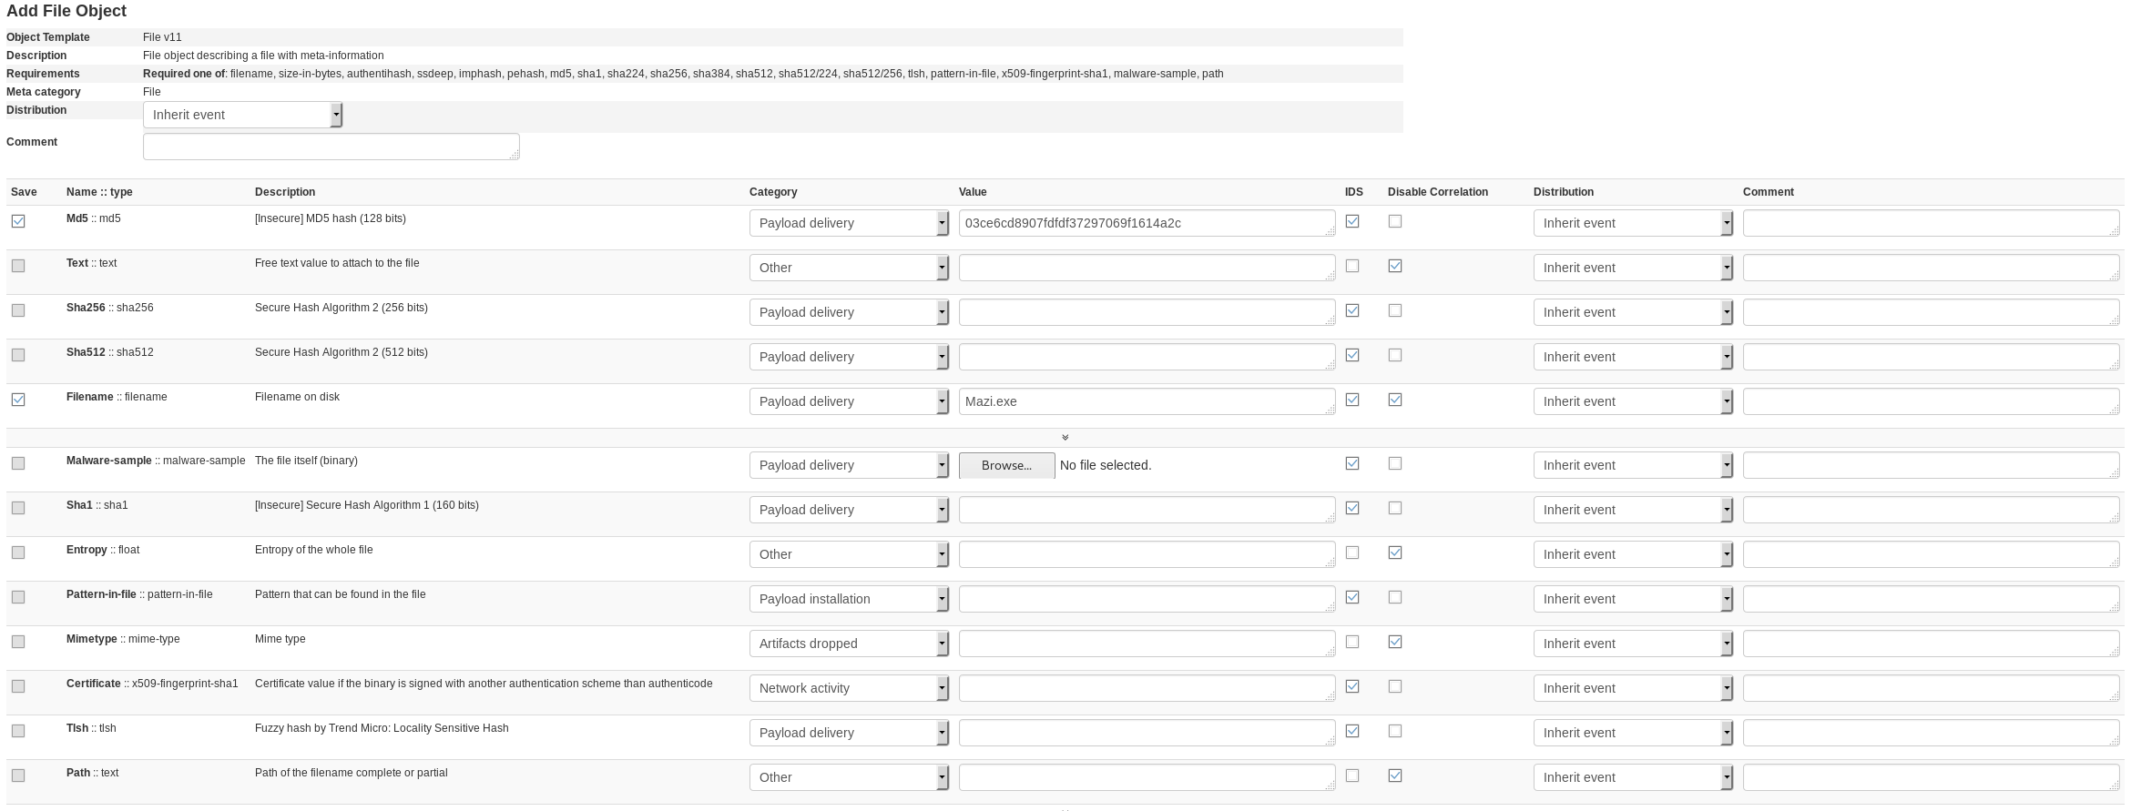Expand more attributes with double-chevron icon

point(1065,438)
